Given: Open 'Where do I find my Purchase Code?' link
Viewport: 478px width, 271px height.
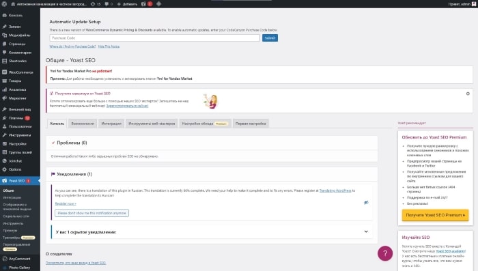Looking at the screenshot, I should [72, 46].
